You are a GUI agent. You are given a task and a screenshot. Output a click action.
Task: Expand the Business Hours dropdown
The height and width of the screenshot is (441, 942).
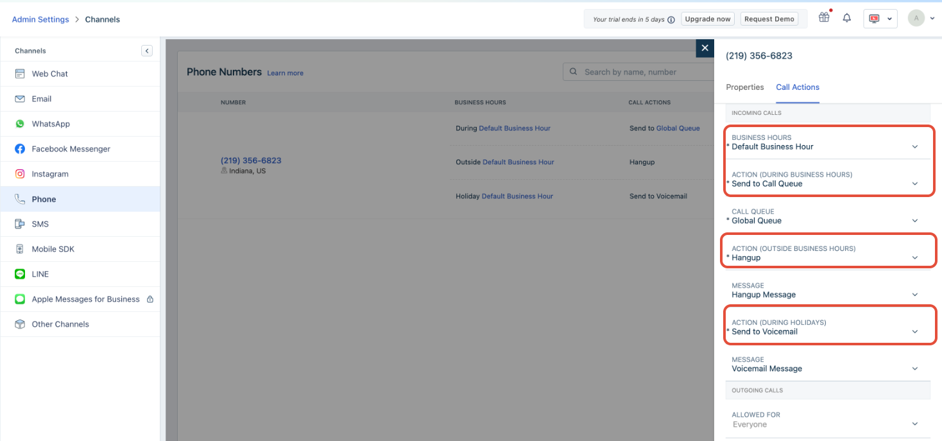828,142
